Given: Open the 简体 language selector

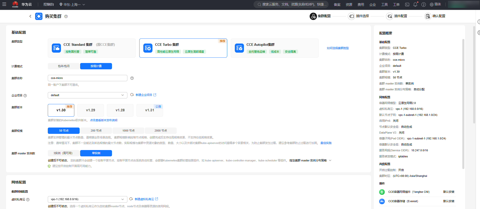Looking at the screenshot, I should tap(435, 4).
